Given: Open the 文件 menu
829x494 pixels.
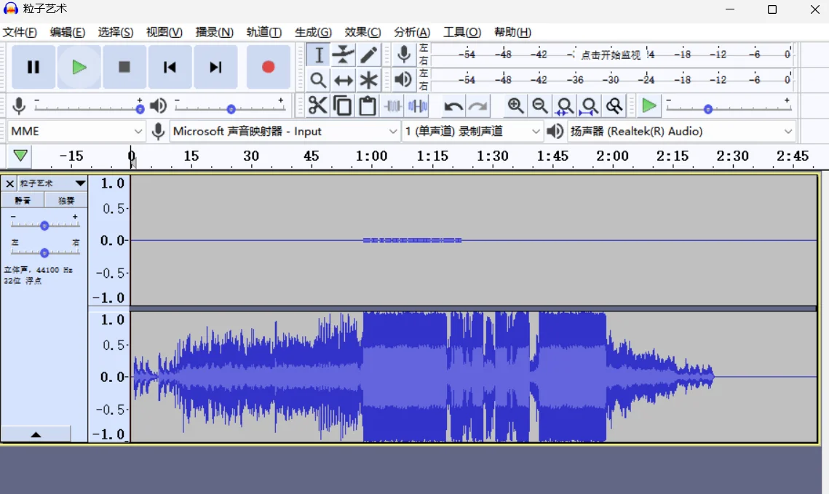Looking at the screenshot, I should pos(20,32).
